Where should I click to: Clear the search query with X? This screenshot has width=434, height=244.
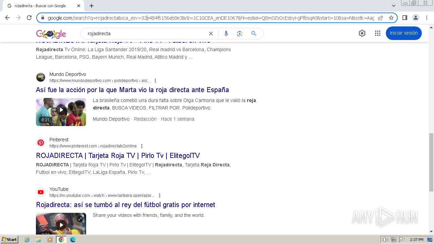click(x=211, y=34)
